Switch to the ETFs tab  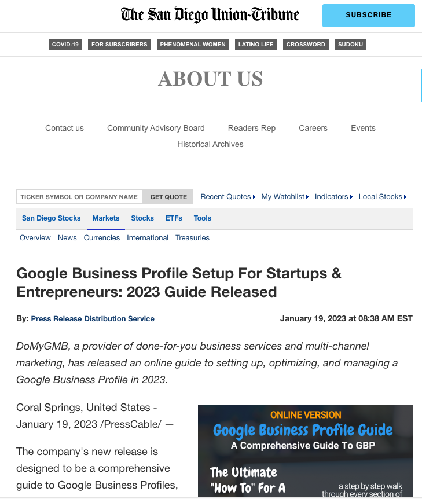174,218
